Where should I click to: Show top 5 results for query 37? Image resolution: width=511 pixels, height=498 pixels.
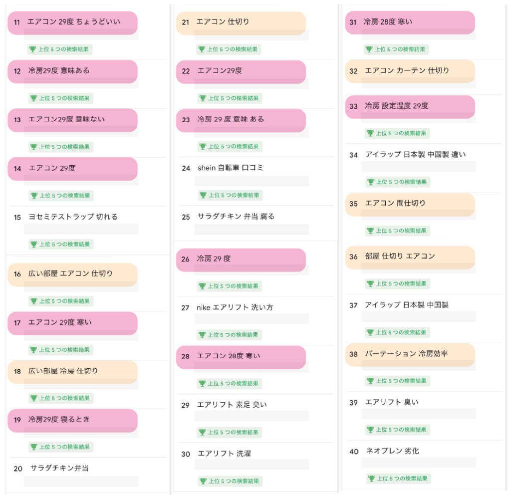(x=398, y=332)
